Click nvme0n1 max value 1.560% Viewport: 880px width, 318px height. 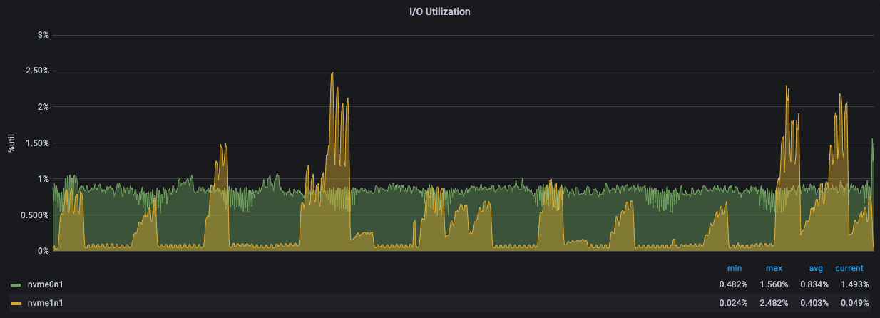[x=774, y=284]
